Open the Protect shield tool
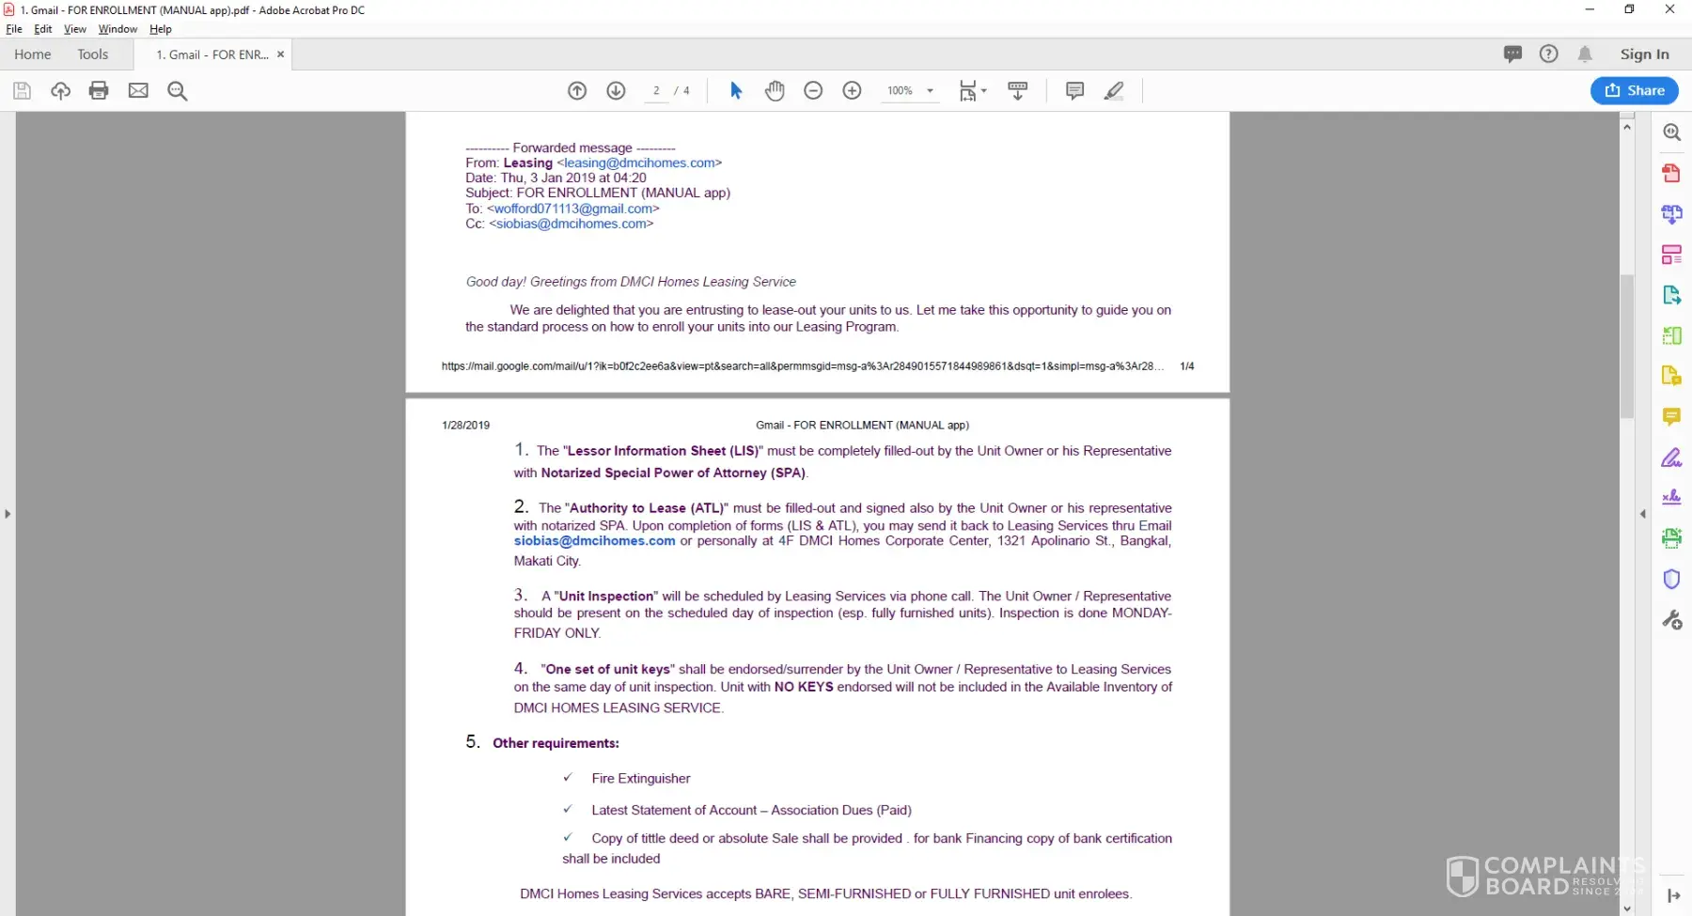Image resolution: width=1692 pixels, height=916 pixels. pyautogui.click(x=1671, y=579)
